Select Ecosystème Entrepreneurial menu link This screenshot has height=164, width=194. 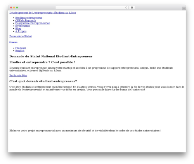pyautogui.click(x=32, y=23)
